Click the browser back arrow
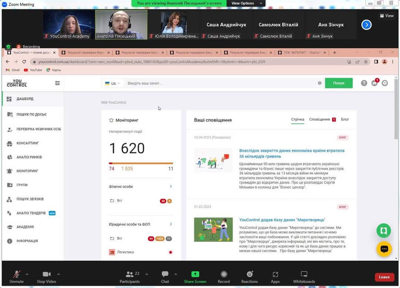Image resolution: width=400 pixels, height=288 pixels. click(x=8, y=62)
